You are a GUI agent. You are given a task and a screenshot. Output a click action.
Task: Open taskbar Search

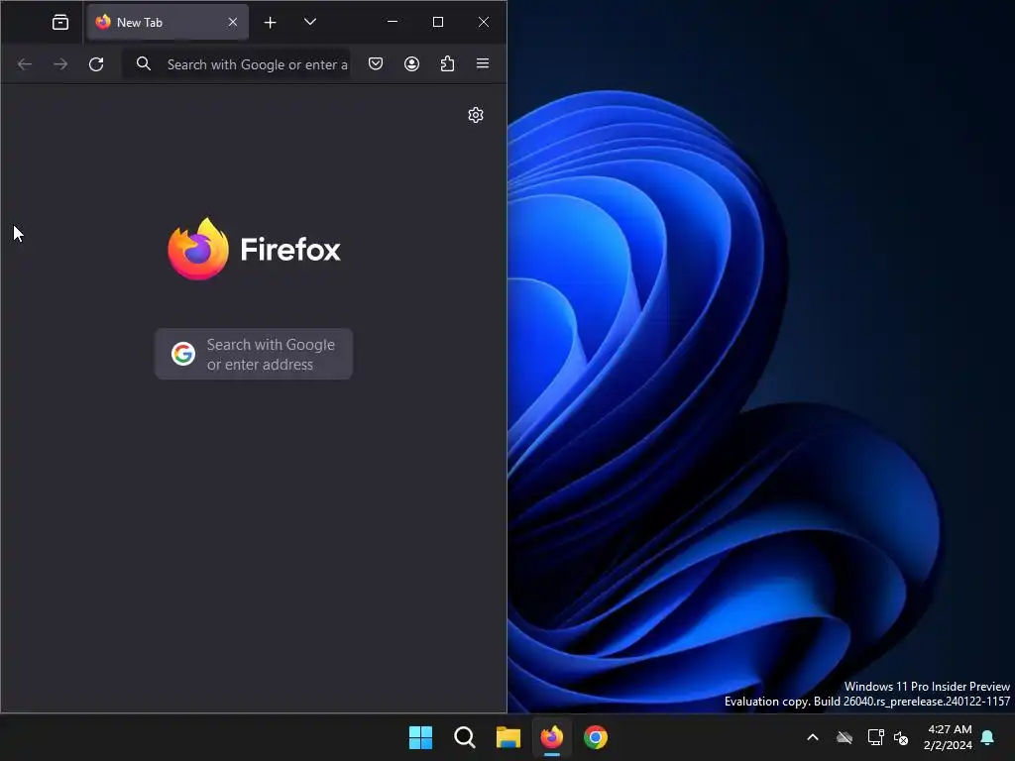coord(465,737)
